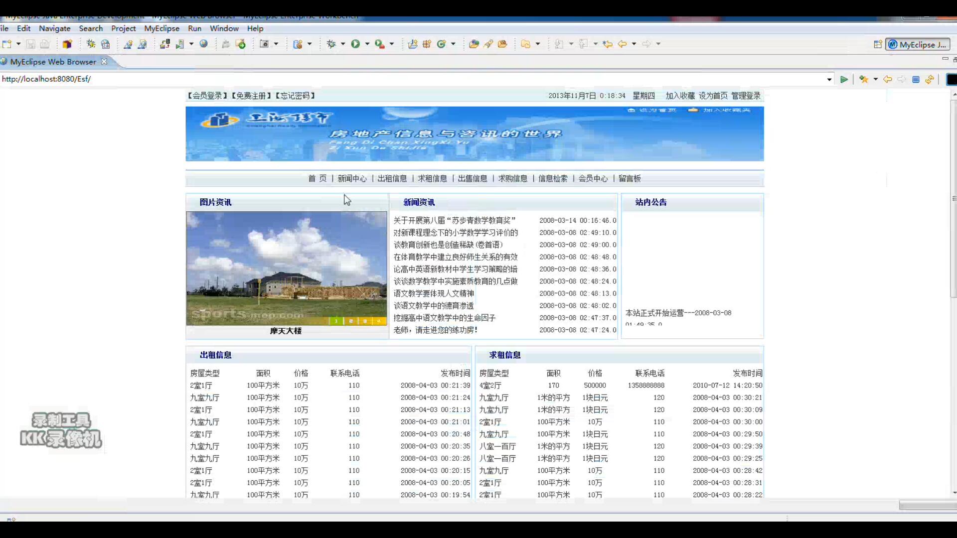Open the Project menu
This screenshot has width=957, height=538.
tap(123, 28)
